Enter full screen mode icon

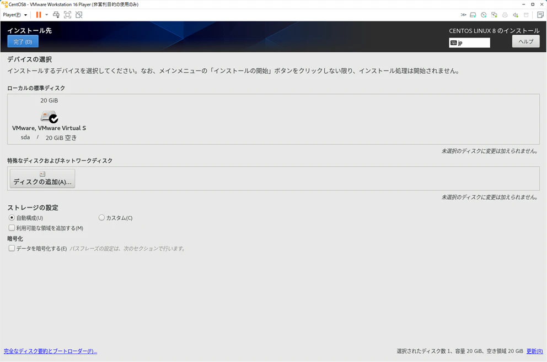68,15
